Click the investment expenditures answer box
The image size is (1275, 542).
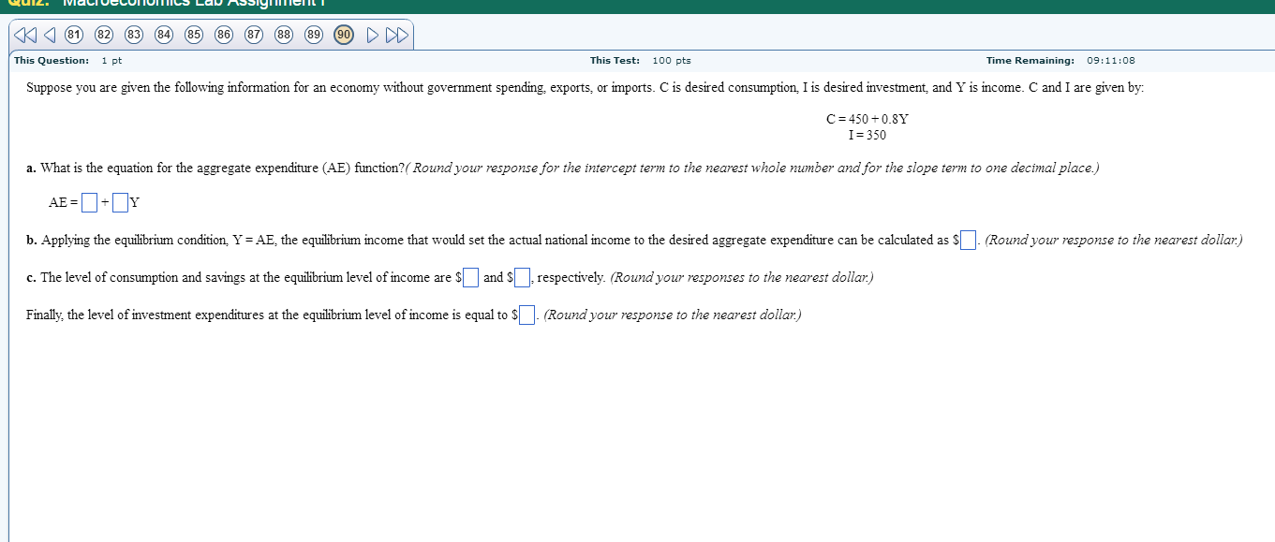[526, 314]
